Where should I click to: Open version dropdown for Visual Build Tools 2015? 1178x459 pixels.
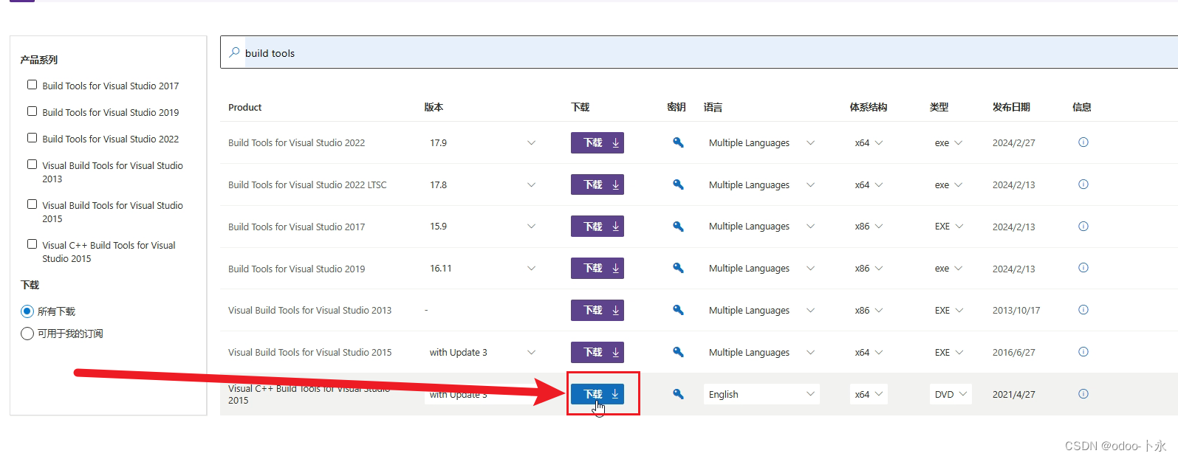pyautogui.click(x=483, y=352)
